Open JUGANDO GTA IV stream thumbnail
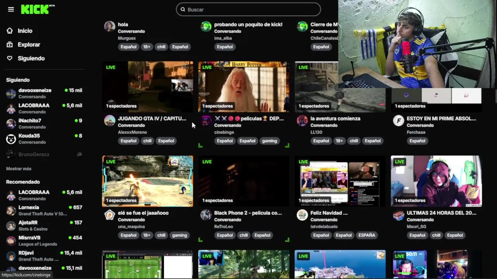Image resolution: width=497 pixels, height=279 pixels. pos(148,86)
